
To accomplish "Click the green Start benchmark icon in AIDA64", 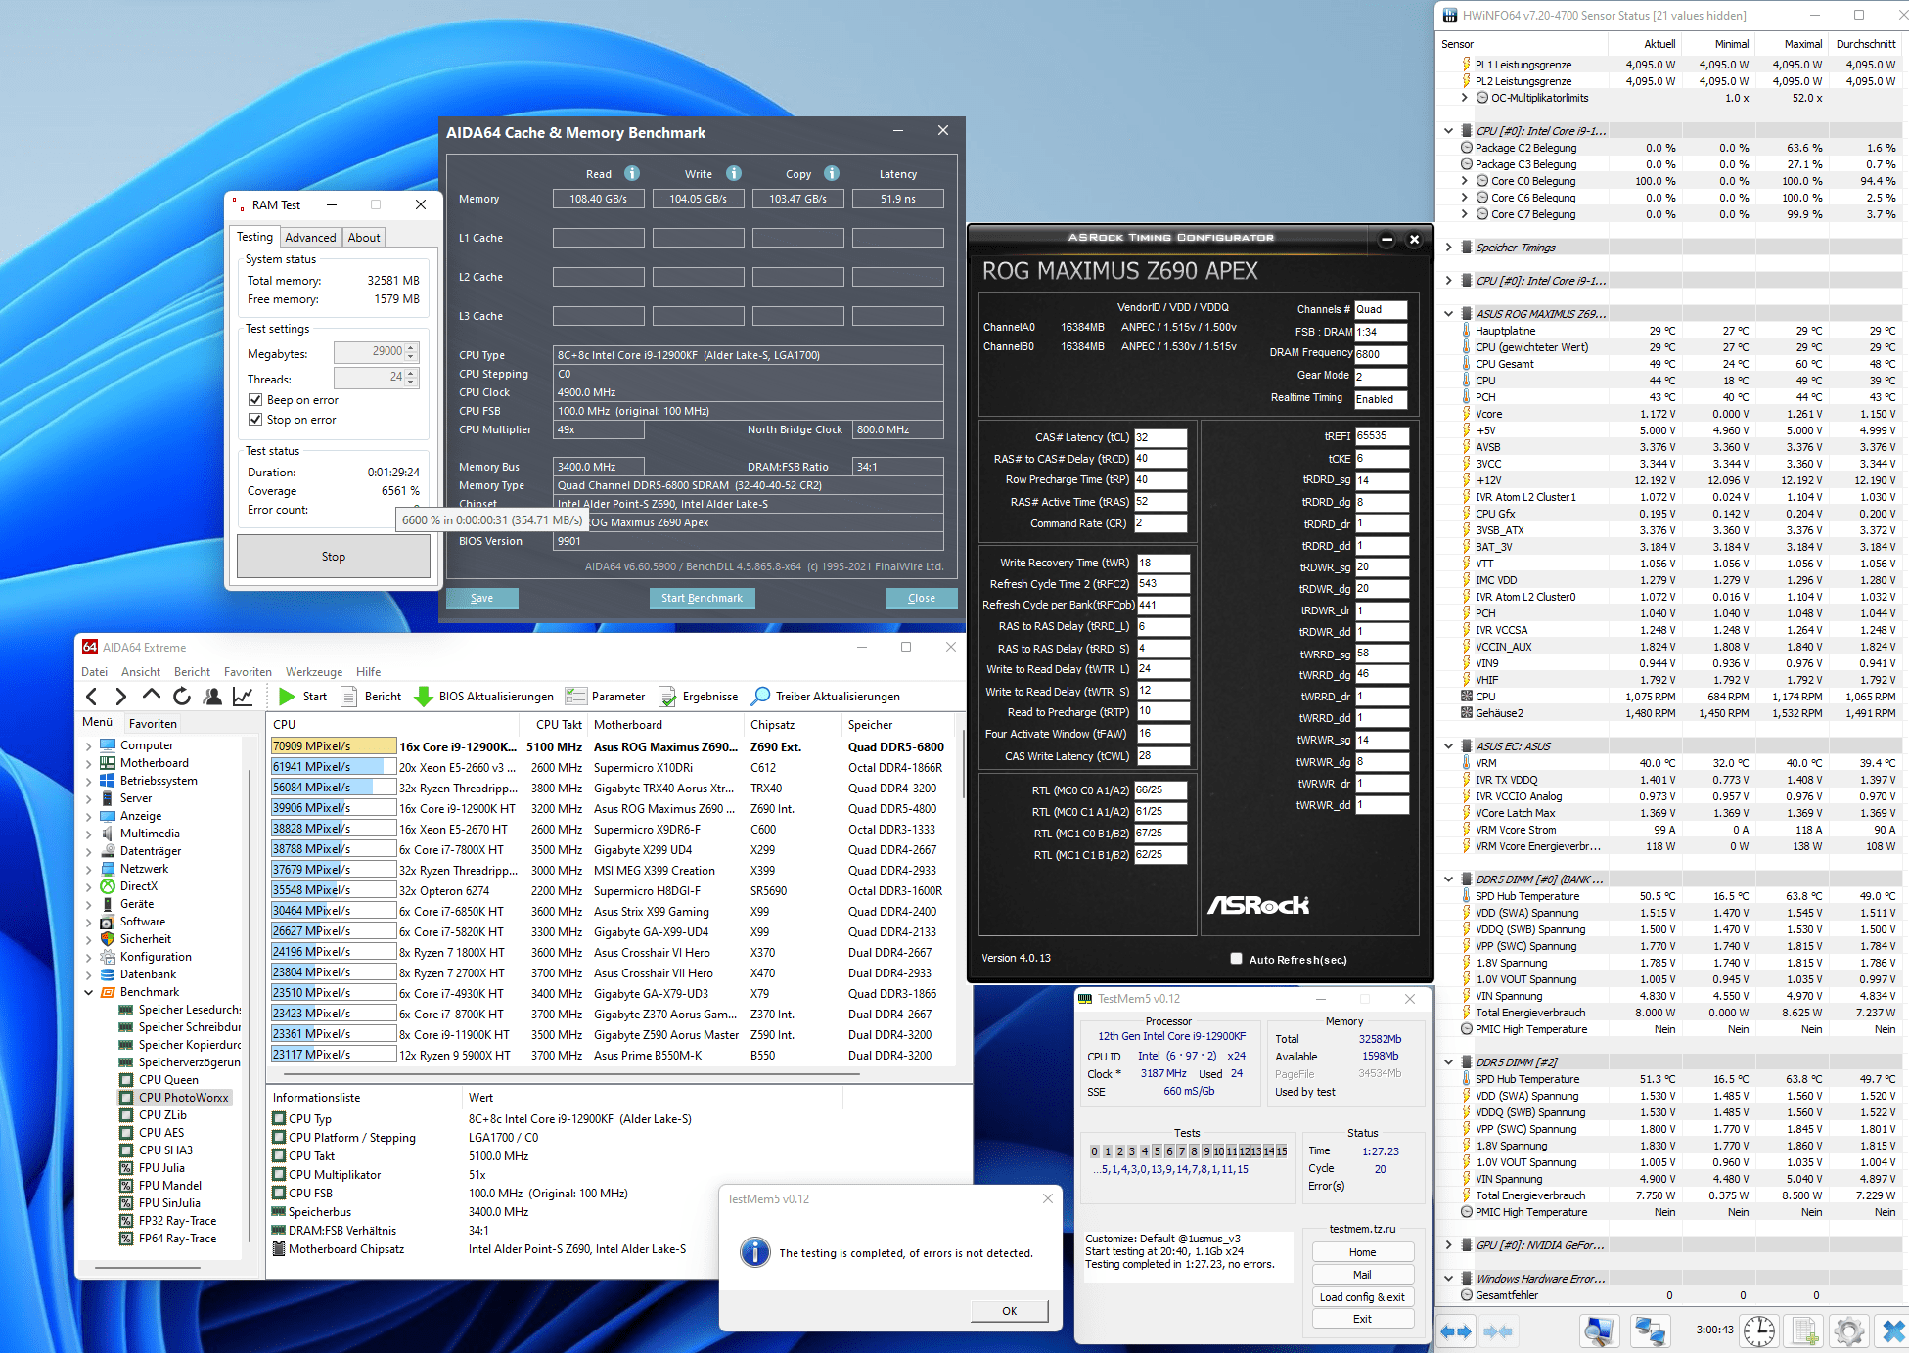I will [x=287, y=697].
